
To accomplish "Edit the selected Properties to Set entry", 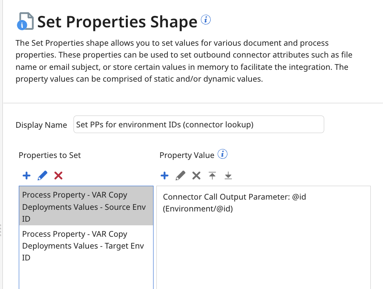I will coord(42,176).
